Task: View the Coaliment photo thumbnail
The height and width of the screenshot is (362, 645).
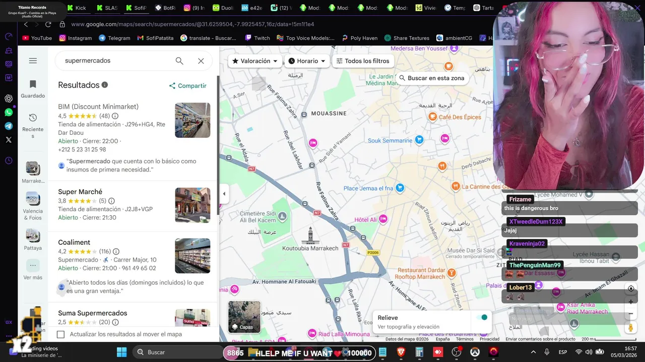Action: (x=192, y=256)
